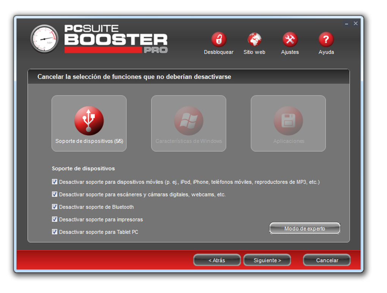Open Modo de experto

click(304, 228)
